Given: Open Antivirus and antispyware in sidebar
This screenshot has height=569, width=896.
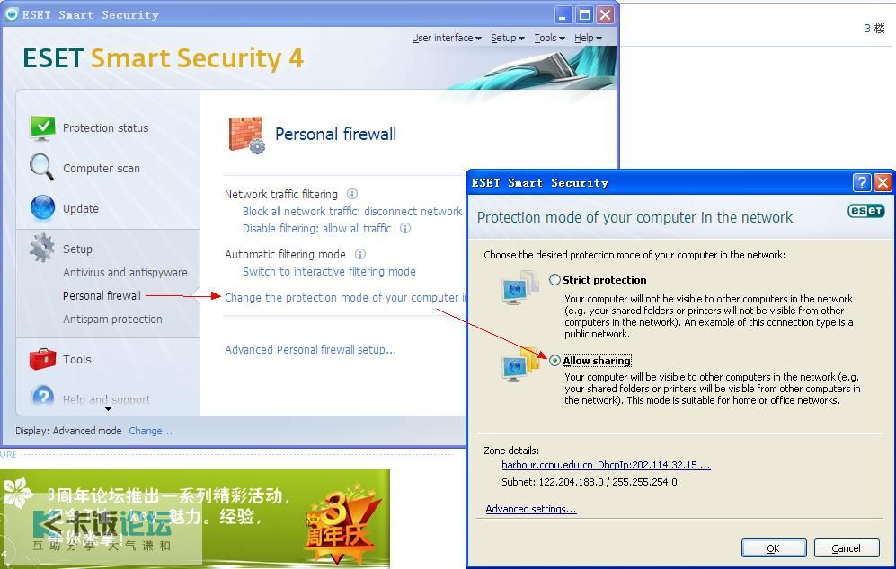Looking at the screenshot, I should click(x=125, y=272).
